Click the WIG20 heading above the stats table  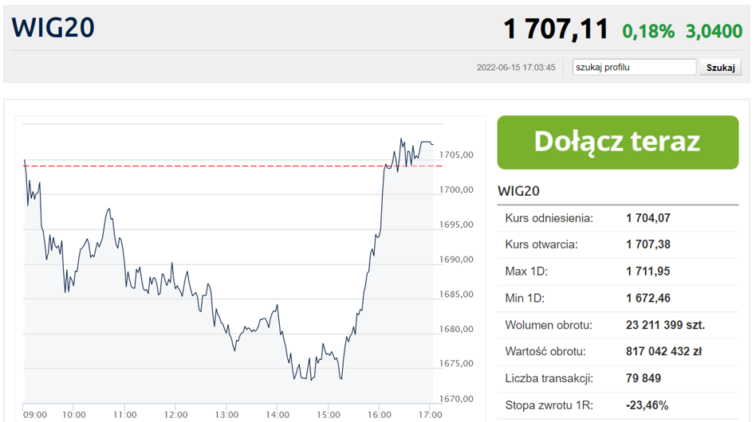pos(518,191)
